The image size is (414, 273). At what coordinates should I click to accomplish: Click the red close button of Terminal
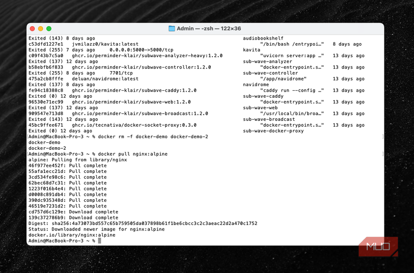pyautogui.click(x=33, y=29)
